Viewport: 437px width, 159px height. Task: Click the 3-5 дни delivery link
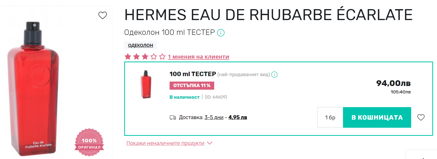214,117
